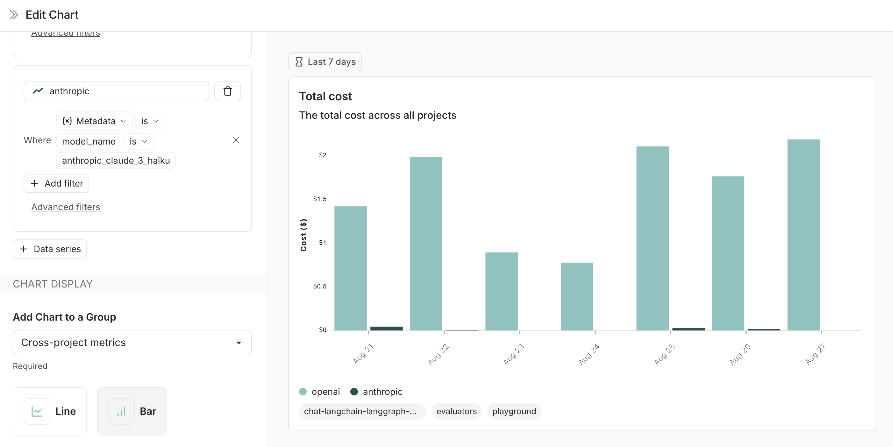This screenshot has height=447, width=893.
Task: Open Advanced filters link under anthropic
Action: click(x=66, y=207)
